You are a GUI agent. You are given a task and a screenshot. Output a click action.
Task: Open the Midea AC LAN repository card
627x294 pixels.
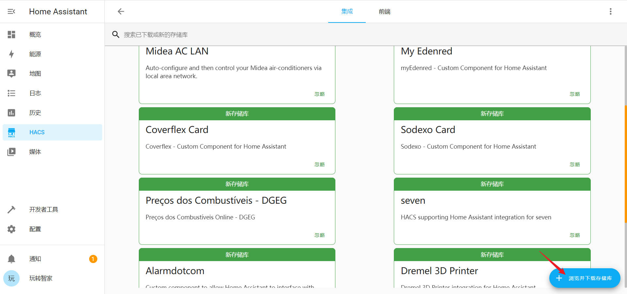pyautogui.click(x=237, y=75)
